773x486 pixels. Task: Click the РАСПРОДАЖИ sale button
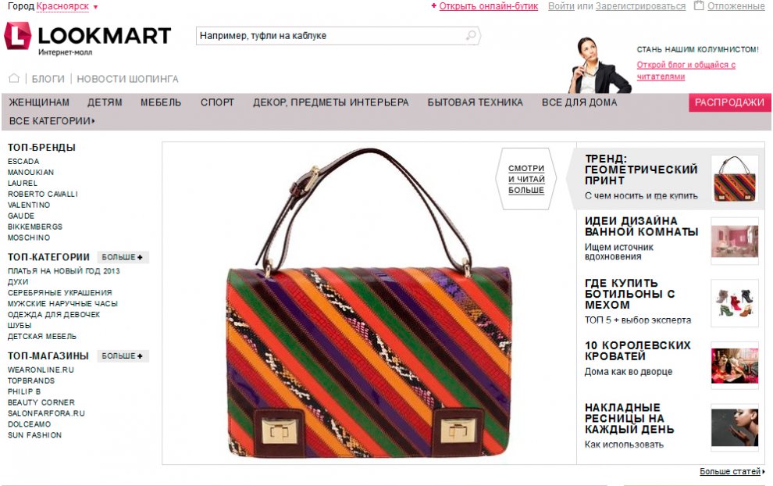pos(729,102)
